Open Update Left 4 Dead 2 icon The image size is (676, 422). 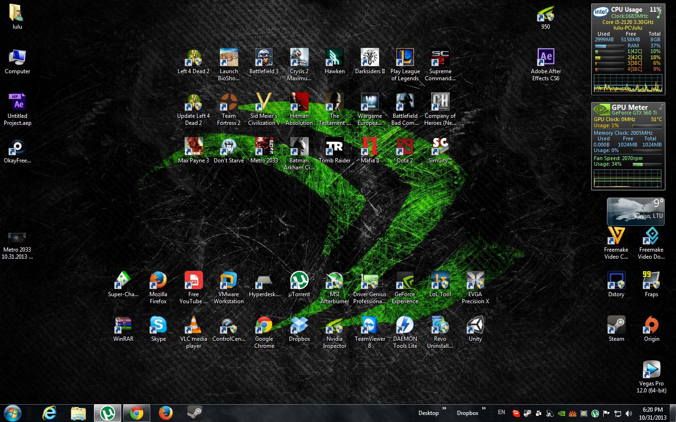194,109
